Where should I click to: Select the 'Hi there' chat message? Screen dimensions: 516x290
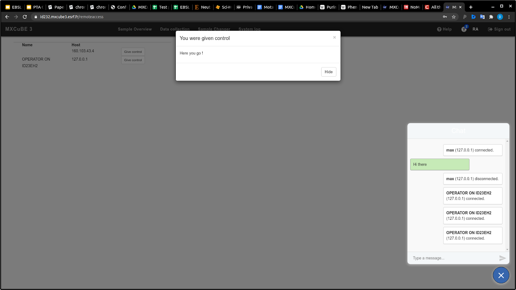[440, 164]
